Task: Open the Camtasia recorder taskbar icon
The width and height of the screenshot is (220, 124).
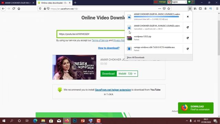Action: tap(99, 121)
